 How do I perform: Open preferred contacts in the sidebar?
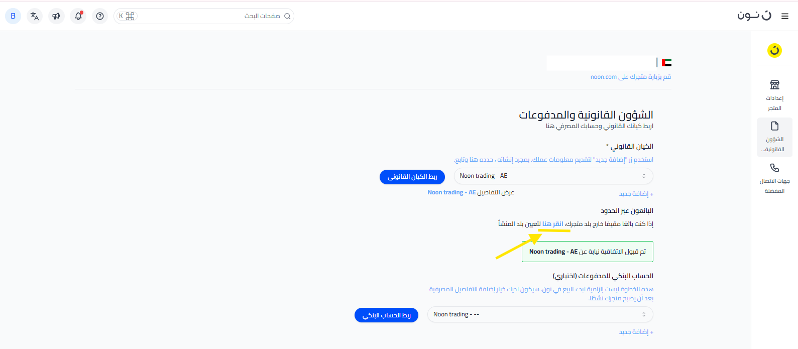pyautogui.click(x=774, y=178)
